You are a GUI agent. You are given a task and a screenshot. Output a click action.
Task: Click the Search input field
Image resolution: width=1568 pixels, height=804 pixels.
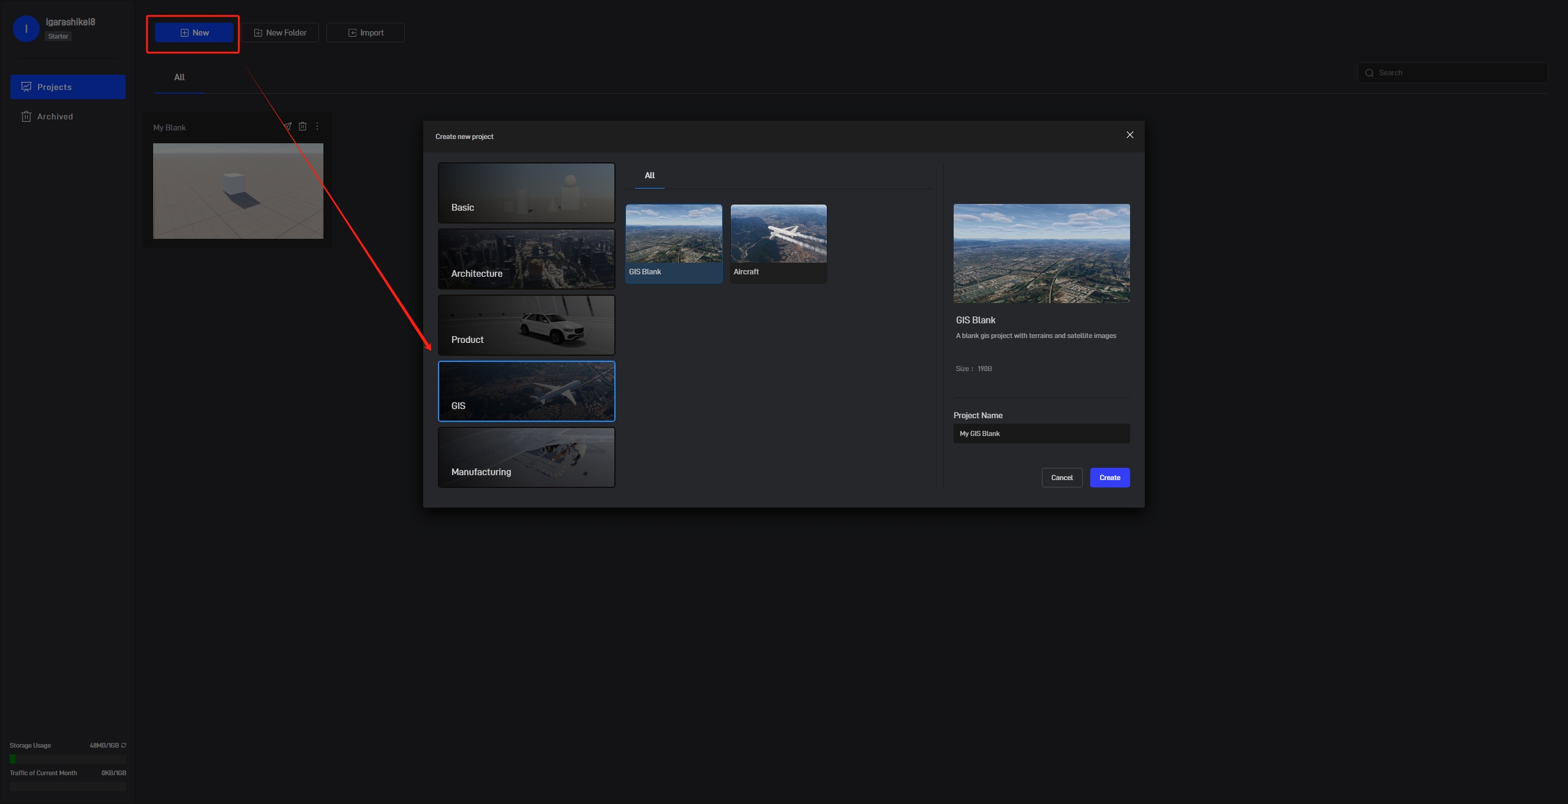point(1453,73)
